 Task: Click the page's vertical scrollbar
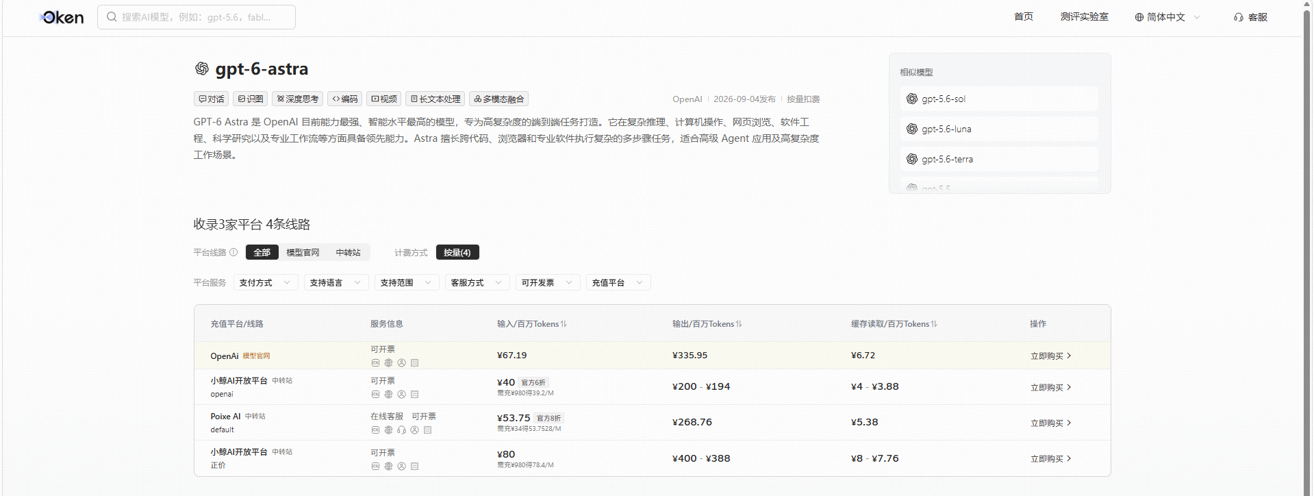[1307, 248]
